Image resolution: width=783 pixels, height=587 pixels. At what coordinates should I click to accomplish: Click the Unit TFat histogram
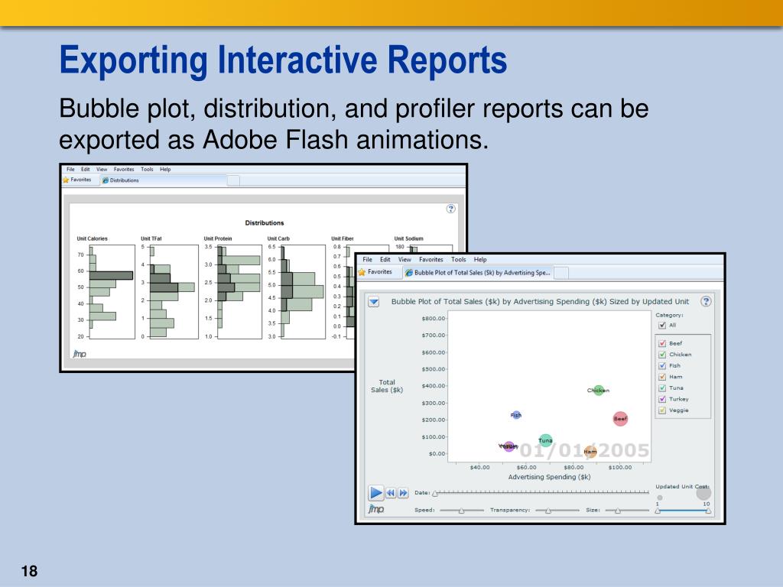pyautogui.click(x=174, y=292)
